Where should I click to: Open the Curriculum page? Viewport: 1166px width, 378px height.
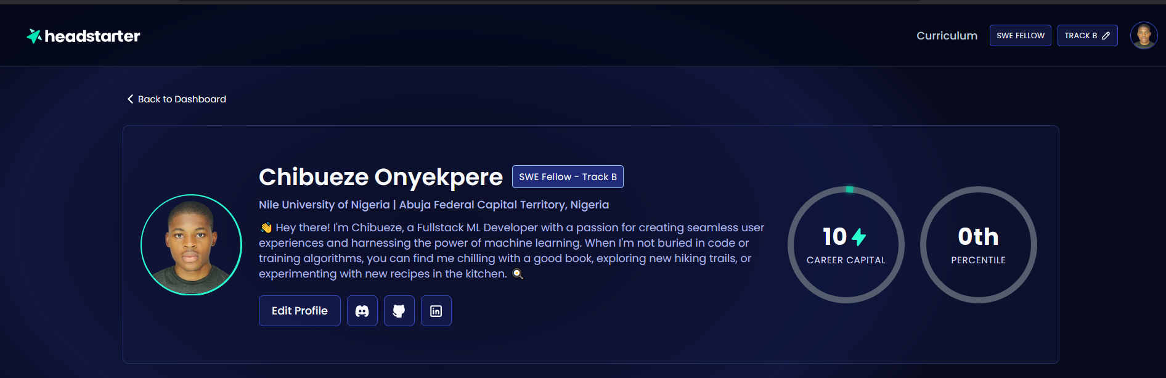[947, 36]
